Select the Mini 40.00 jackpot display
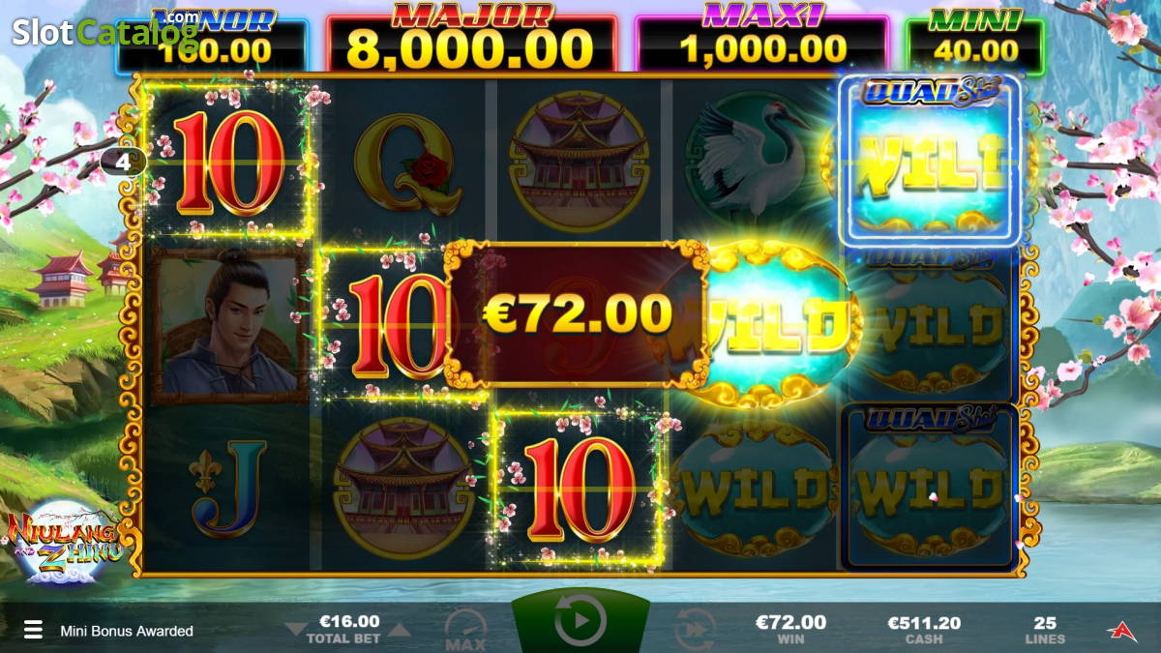Screen dimensions: 1161x653 (x=974, y=40)
